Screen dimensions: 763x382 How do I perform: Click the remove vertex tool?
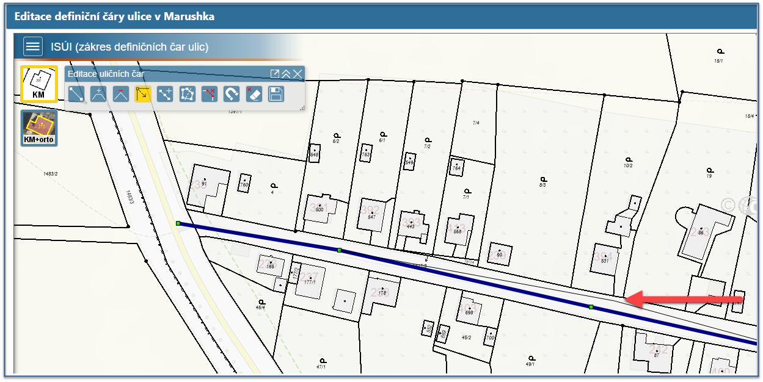[121, 94]
